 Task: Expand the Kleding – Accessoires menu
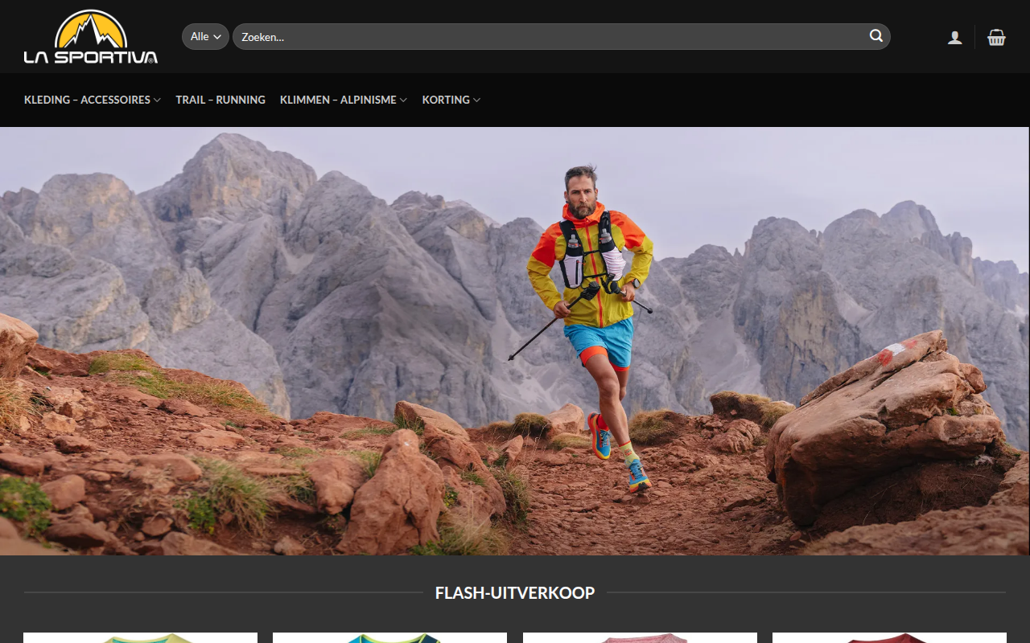93,100
